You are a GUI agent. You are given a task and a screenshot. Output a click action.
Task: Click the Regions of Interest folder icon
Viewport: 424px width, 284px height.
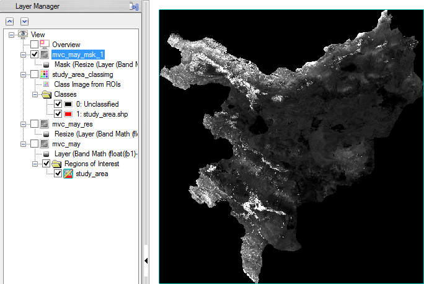[x=58, y=164]
